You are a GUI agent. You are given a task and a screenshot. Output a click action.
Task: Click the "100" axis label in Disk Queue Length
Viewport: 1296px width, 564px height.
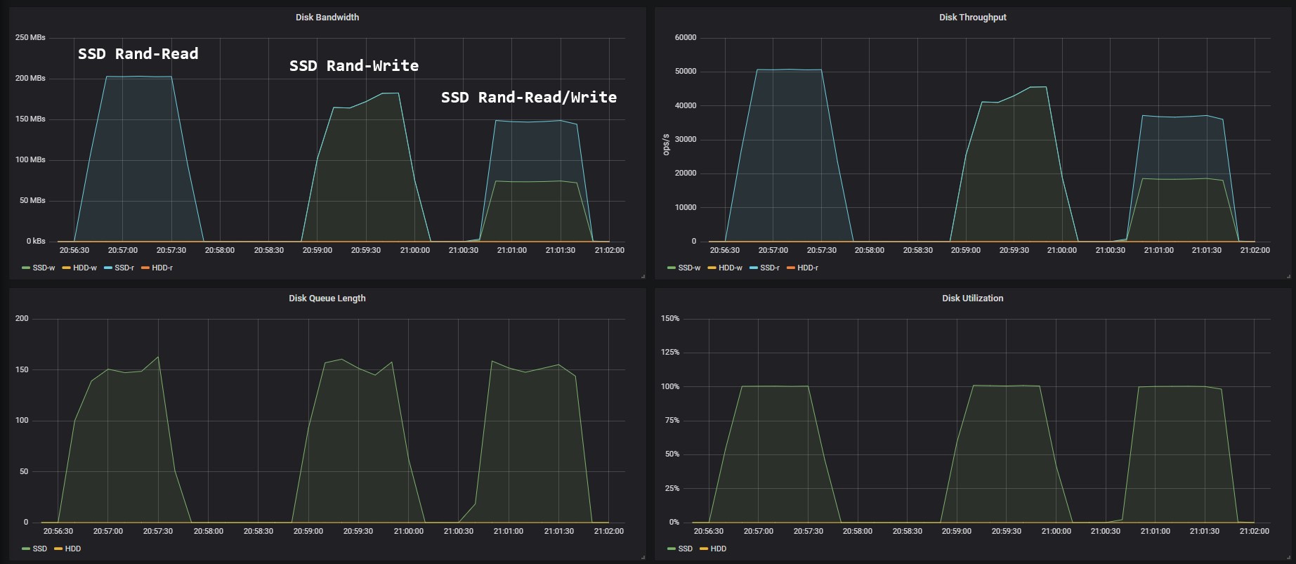coord(22,420)
